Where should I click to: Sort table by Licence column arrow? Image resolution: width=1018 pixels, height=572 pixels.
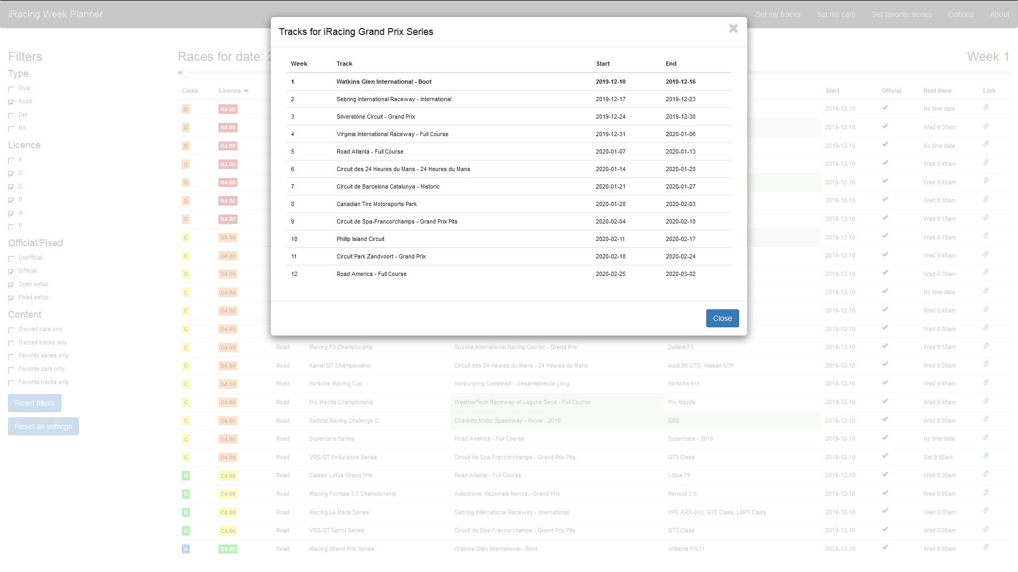click(246, 91)
